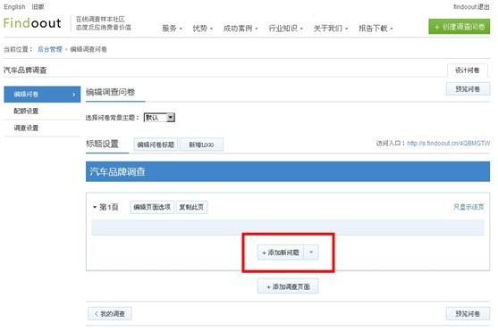Image resolution: width=498 pixels, height=331 pixels.
Task: Click the blue 汽车品牌调查 title banner
Action: click(288, 171)
